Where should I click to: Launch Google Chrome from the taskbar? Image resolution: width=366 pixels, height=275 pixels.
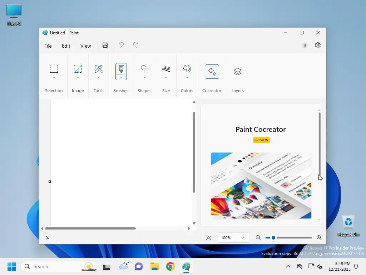click(x=170, y=266)
